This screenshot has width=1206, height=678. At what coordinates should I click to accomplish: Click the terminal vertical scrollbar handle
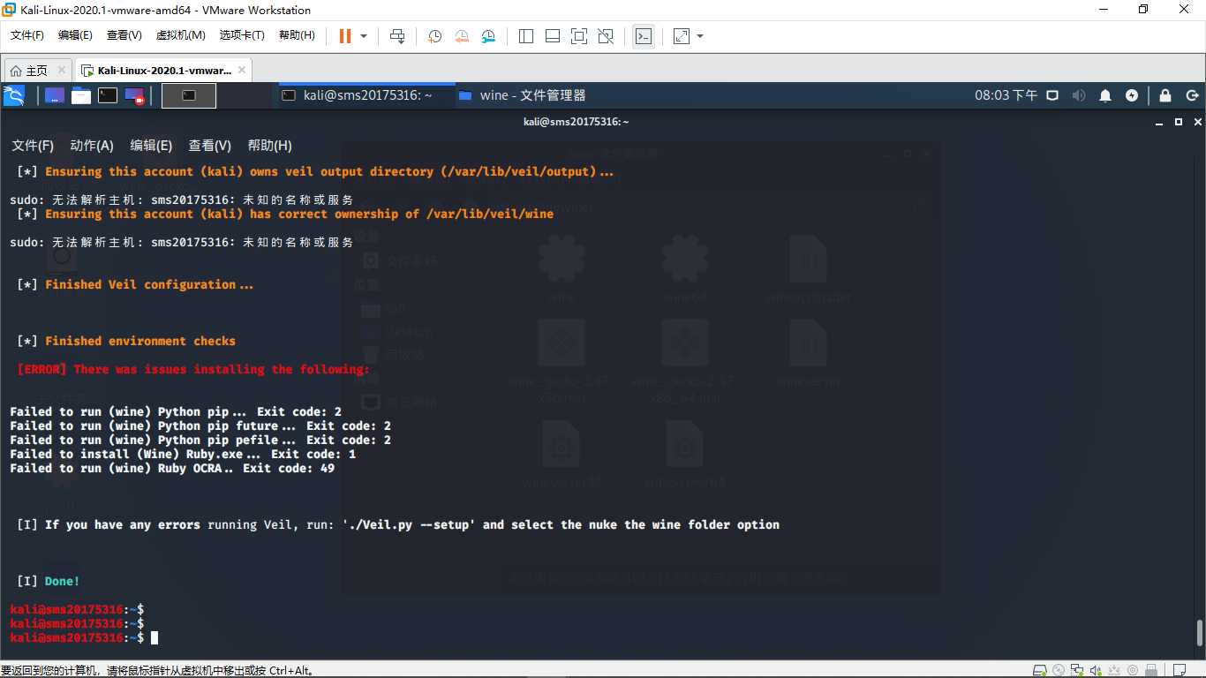click(x=1199, y=633)
